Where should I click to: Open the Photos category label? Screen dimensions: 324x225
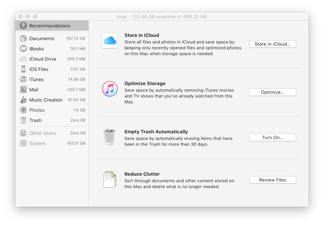click(37, 110)
